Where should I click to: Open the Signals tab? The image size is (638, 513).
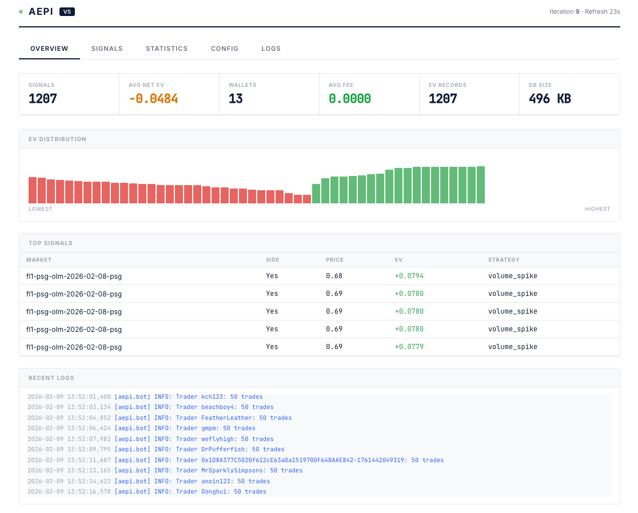coord(107,49)
